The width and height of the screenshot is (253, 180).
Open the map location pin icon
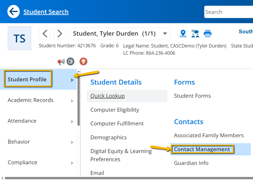tap(183, 34)
